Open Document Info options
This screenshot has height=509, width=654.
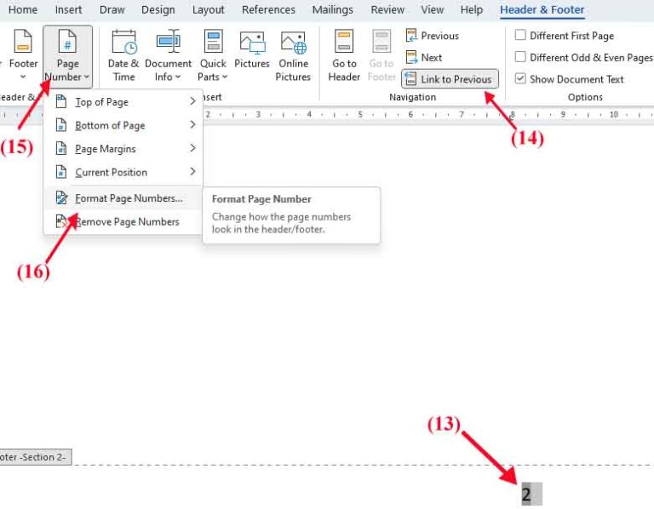tap(168, 55)
